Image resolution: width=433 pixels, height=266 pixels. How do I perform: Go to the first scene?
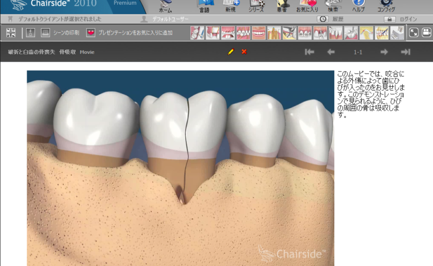[x=309, y=52]
